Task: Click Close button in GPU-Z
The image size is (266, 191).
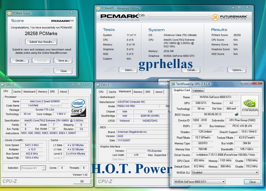Action: click(252, 182)
